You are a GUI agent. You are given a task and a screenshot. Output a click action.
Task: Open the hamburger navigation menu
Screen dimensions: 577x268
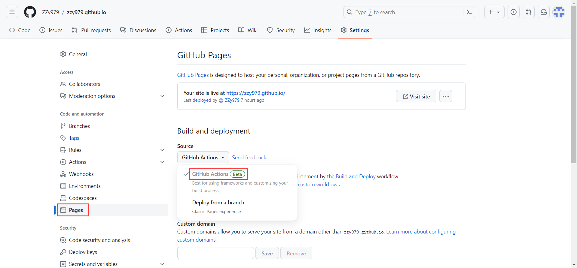[12, 12]
